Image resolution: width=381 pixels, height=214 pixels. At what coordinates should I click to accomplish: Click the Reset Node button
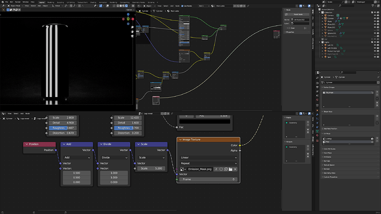297,14
